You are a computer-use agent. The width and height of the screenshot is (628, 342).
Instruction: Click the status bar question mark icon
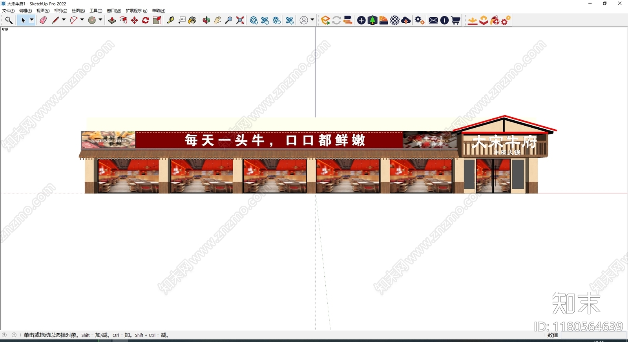coord(4,335)
